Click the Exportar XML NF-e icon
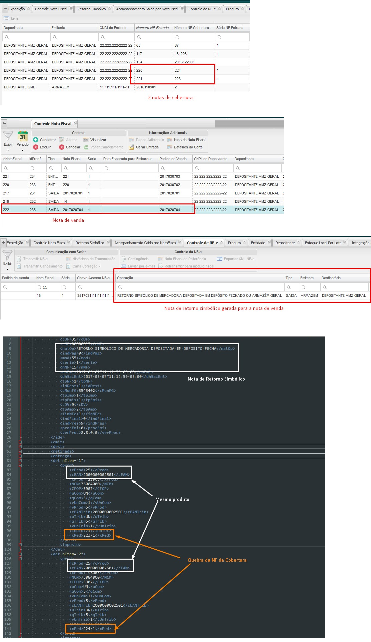Screen dimensions: 371x642 click(x=220, y=259)
